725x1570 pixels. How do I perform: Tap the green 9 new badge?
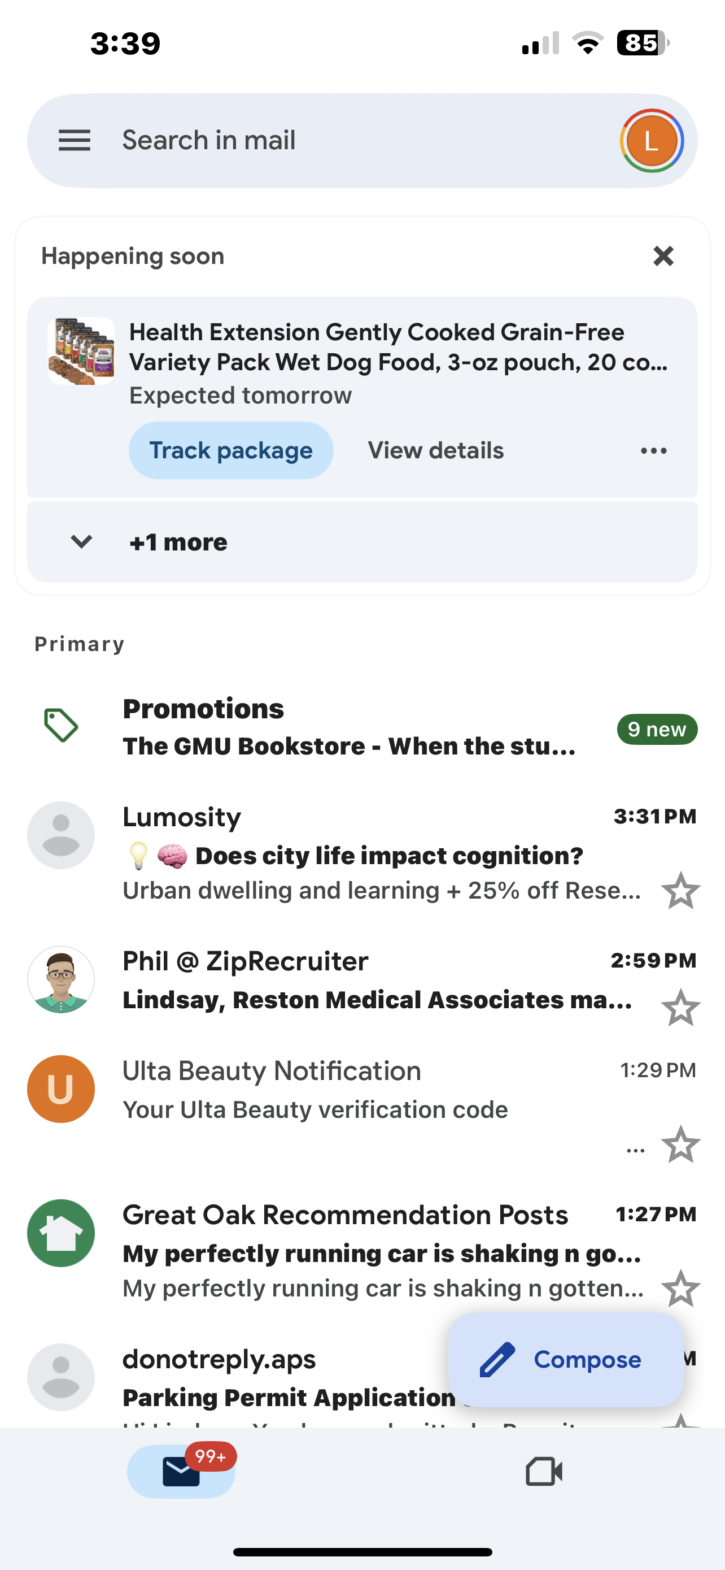click(x=657, y=729)
